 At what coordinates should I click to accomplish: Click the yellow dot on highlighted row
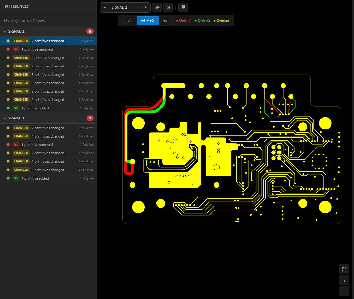(x=8, y=41)
